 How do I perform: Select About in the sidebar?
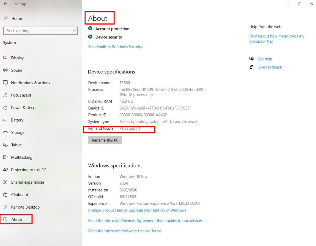16,219
